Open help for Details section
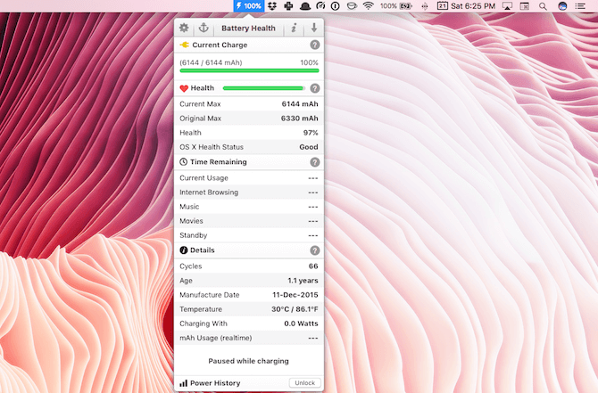The height and width of the screenshot is (393, 598). pos(315,250)
